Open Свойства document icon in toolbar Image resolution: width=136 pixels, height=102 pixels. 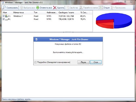[x=67, y=8]
